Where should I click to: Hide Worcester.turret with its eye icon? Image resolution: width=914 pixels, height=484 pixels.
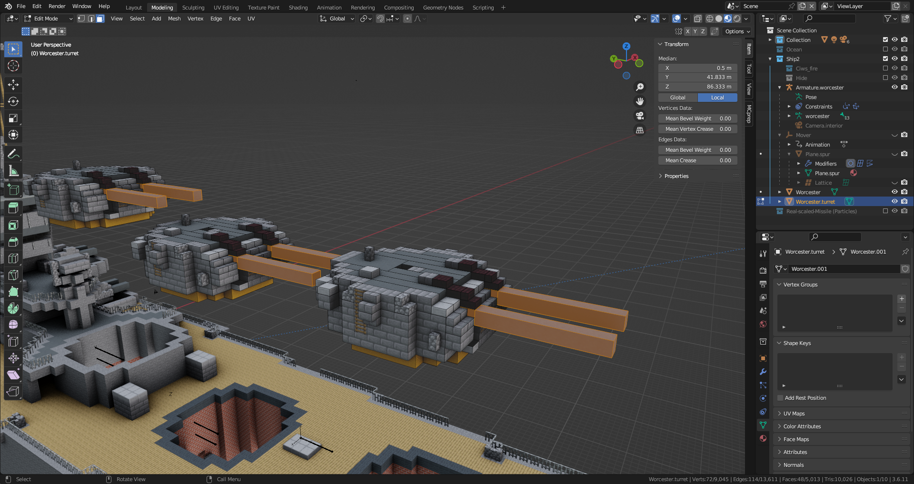click(894, 201)
